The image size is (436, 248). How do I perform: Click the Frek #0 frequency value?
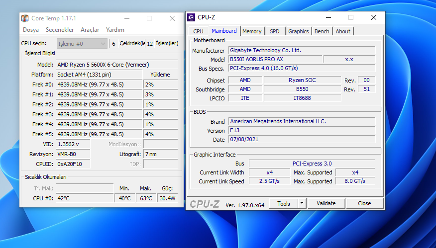pos(99,84)
